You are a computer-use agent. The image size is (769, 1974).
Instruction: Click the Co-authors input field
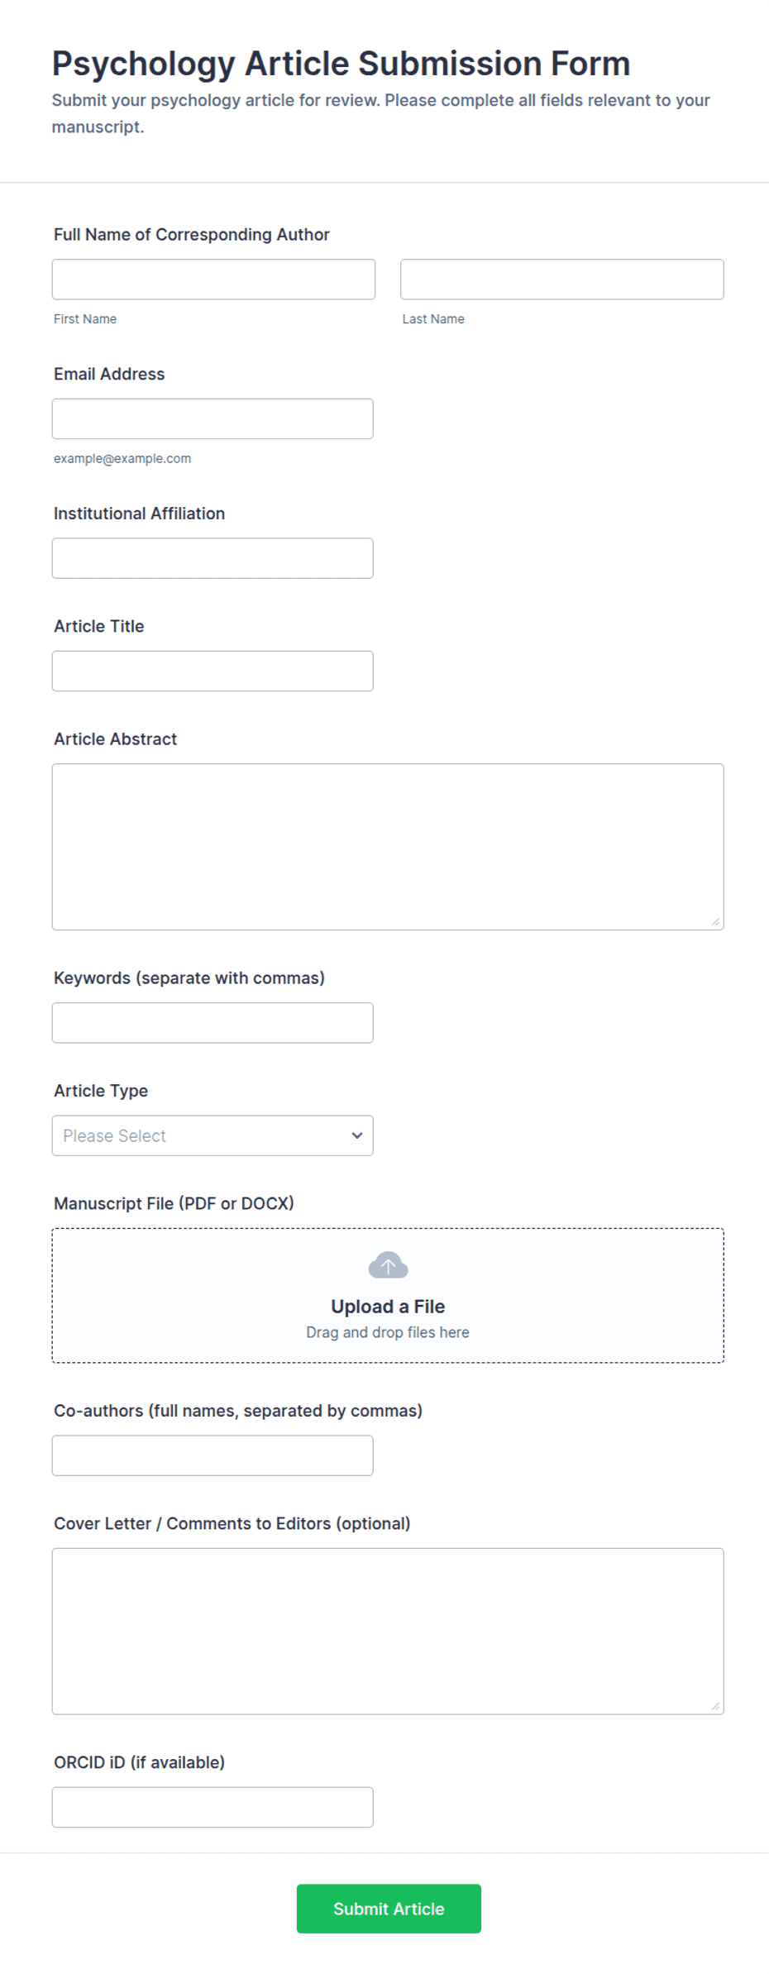point(213,1455)
